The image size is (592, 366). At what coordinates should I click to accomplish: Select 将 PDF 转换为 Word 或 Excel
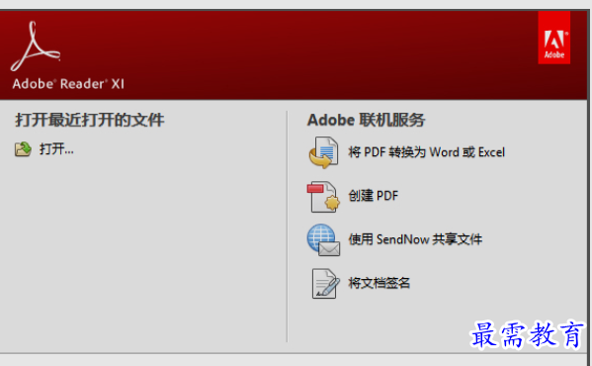(x=426, y=152)
